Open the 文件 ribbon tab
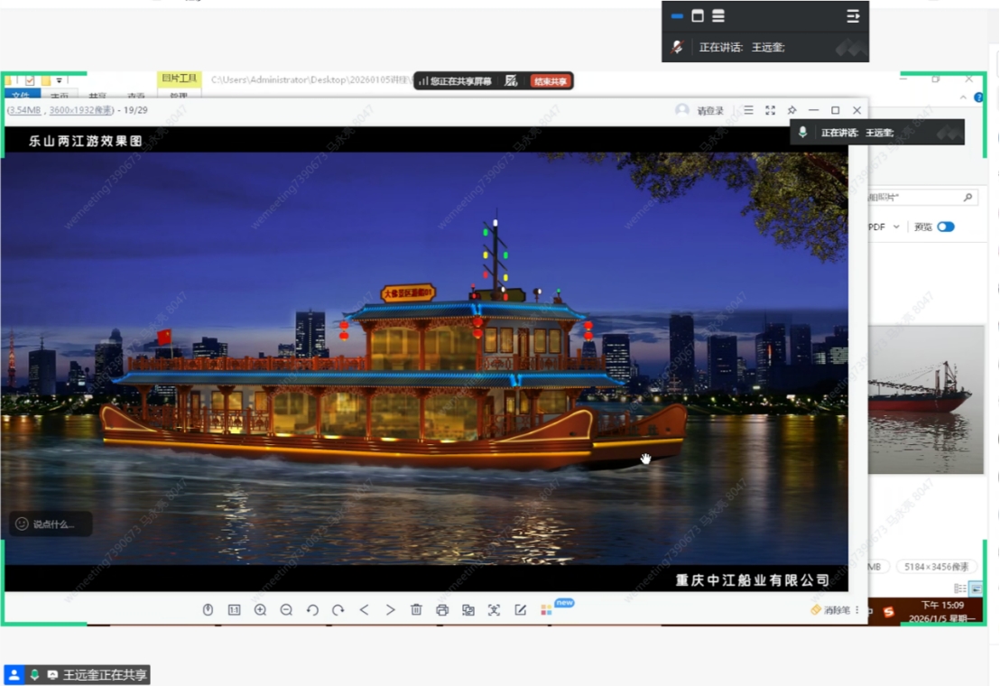 tap(20, 96)
